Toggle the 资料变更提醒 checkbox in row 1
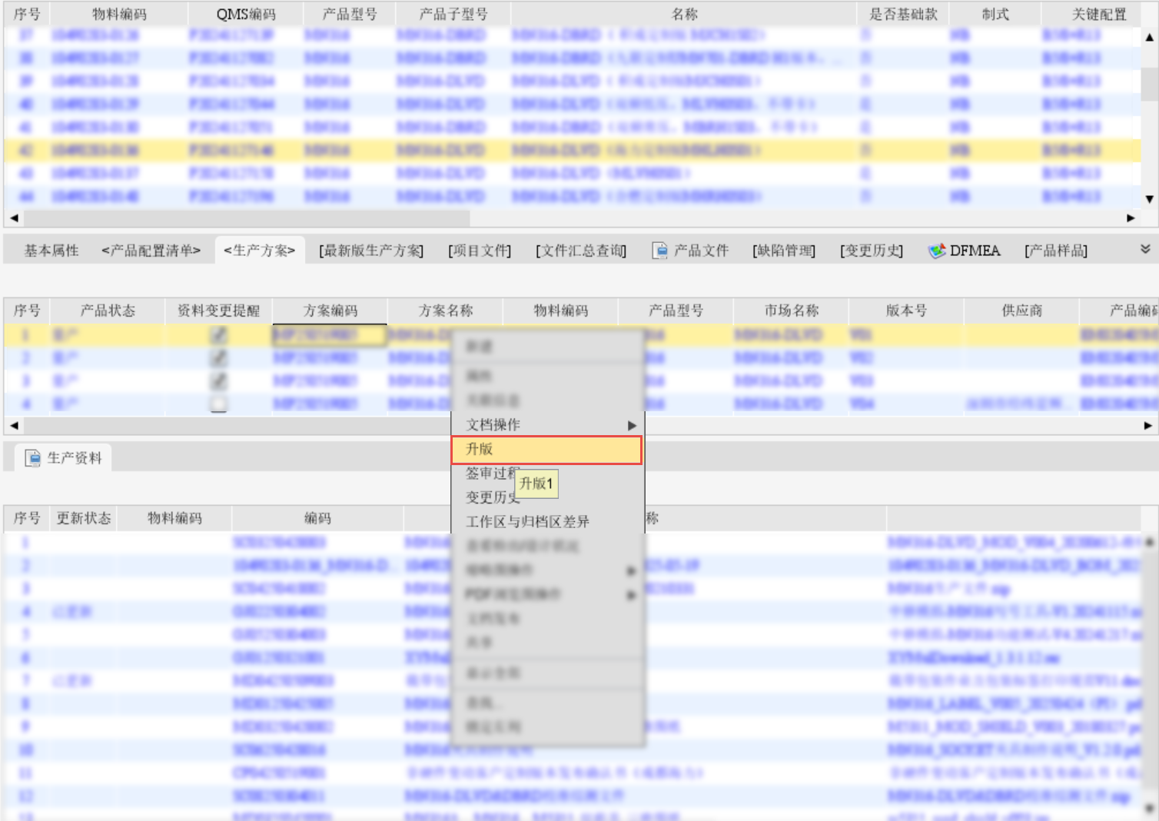 click(219, 334)
